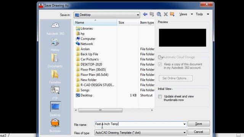Open History in places sidebar

pos(55,45)
